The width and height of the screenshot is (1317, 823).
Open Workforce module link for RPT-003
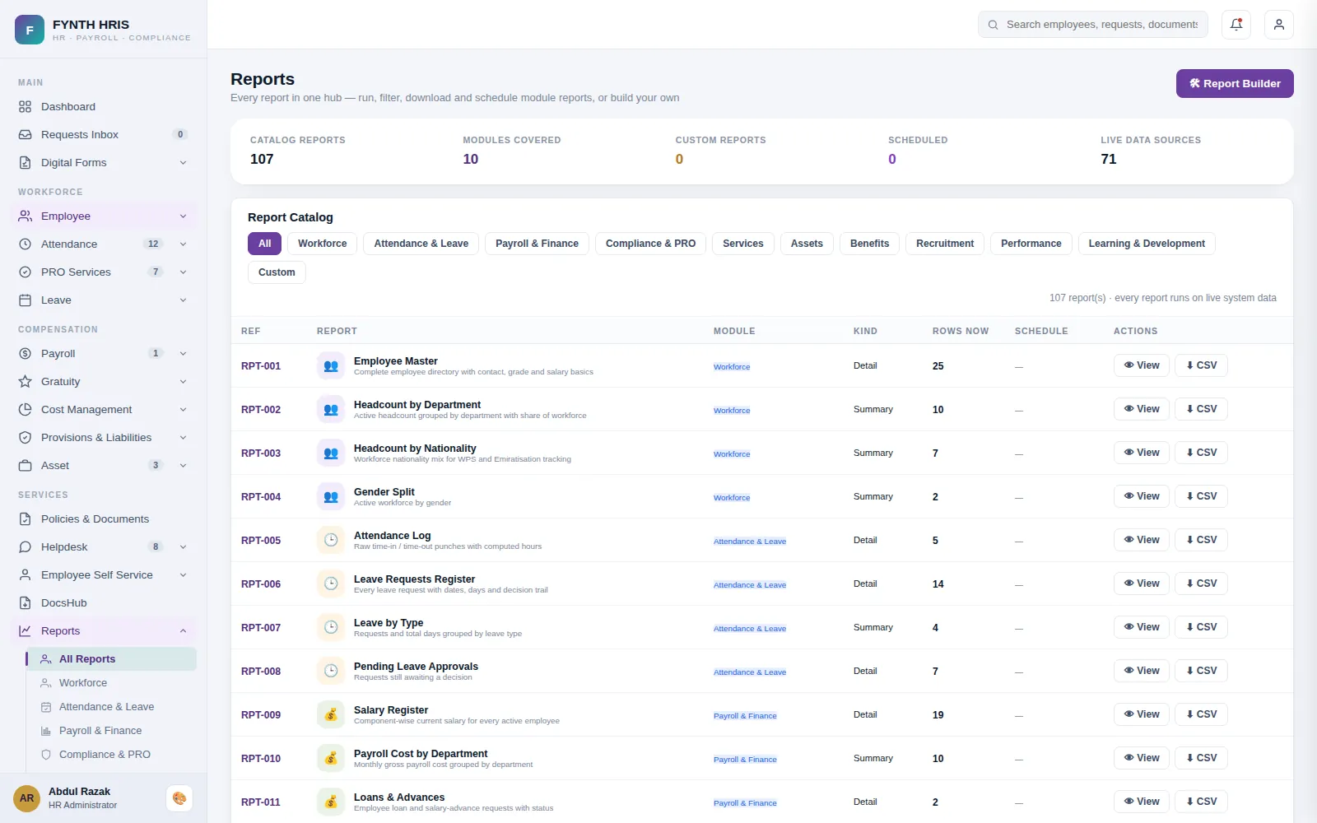pos(732,454)
